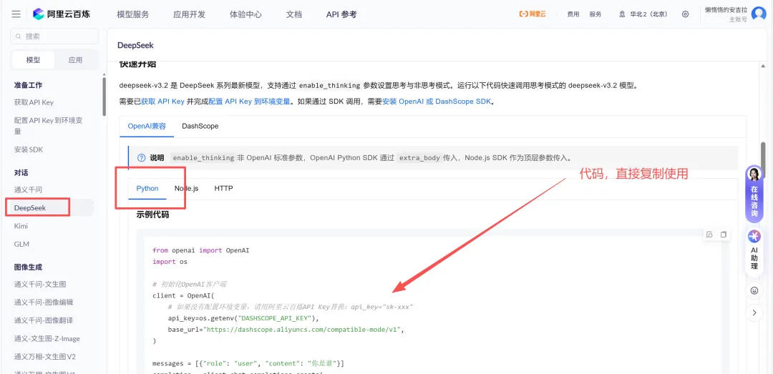Click the 阿里云百炼 logo
The width and height of the screenshot is (773, 374).
62,14
